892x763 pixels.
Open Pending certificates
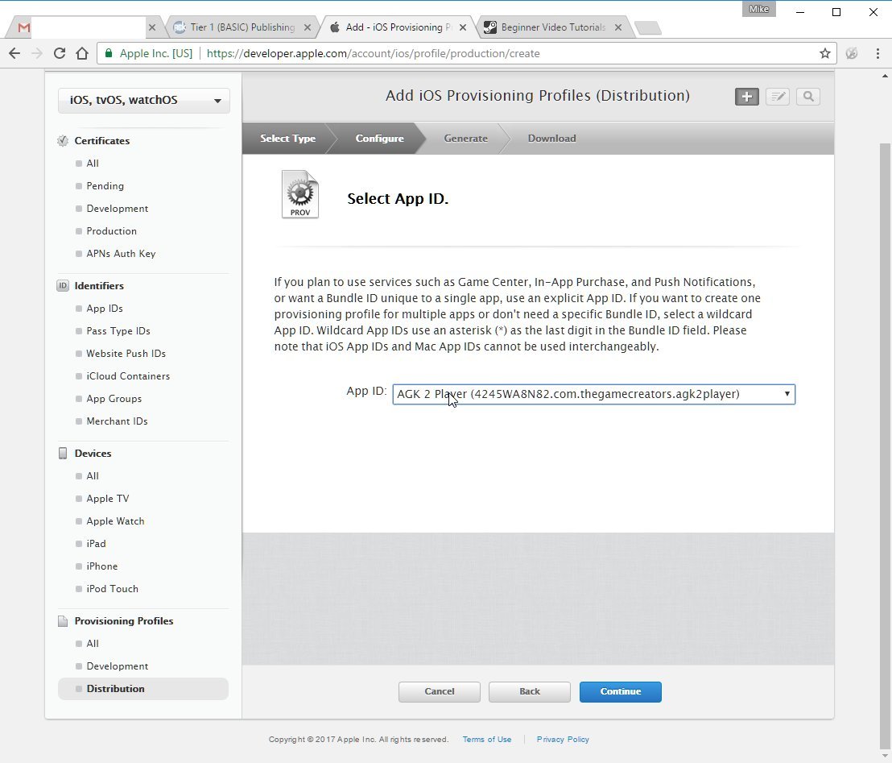click(105, 186)
